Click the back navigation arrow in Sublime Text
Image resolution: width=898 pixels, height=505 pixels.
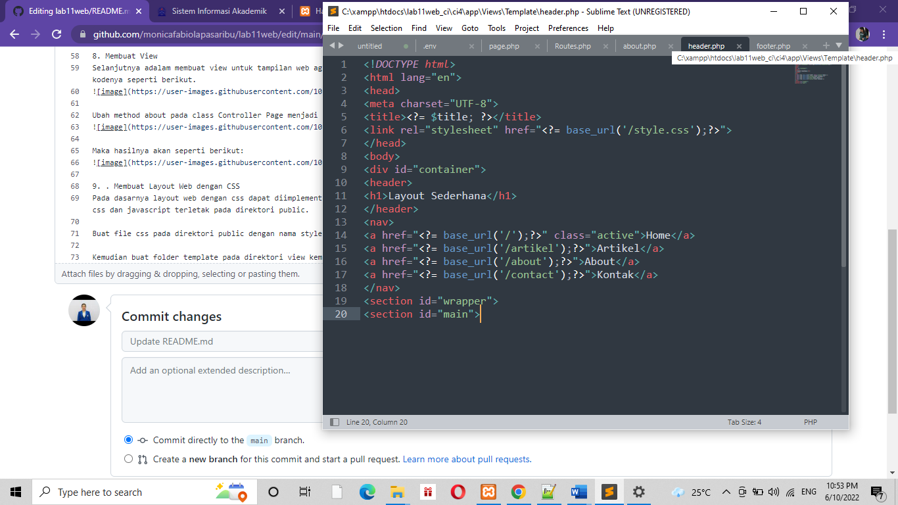(333, 46)
